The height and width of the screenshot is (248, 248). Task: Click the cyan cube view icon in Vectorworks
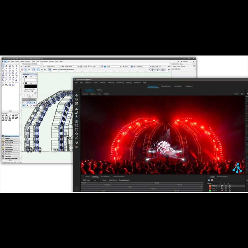click(x=105, y=67)
